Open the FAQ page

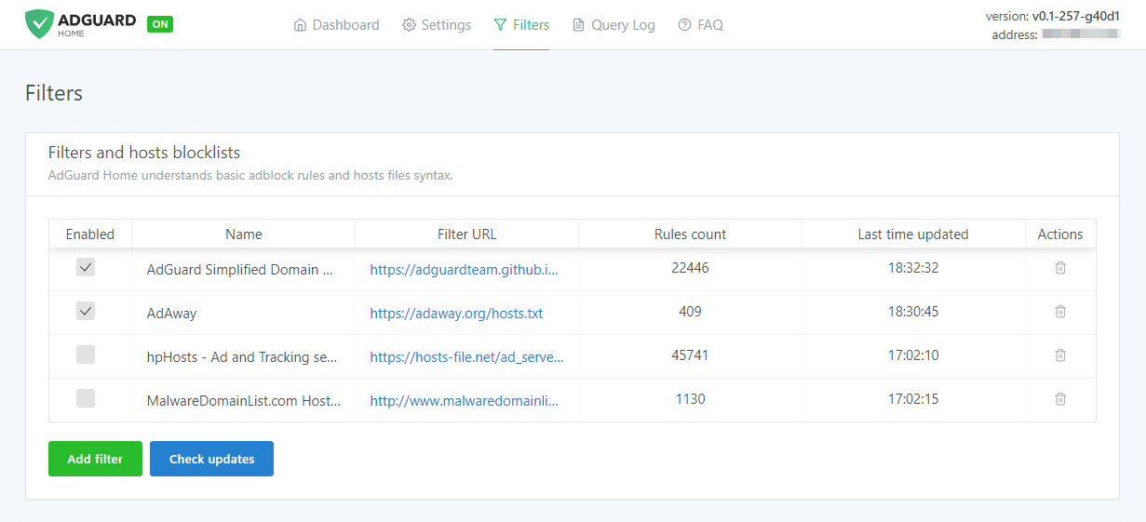(x=700, y=25)
